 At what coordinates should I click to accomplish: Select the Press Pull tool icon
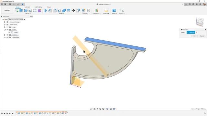(45, 11)
